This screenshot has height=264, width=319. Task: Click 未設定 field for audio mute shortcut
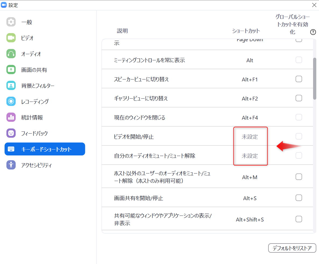coord(250,156)
